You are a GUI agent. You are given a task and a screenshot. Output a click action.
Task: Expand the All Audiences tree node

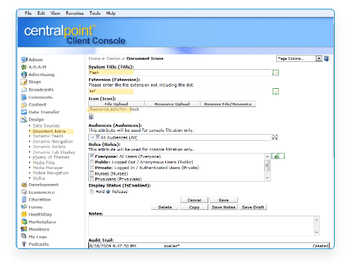92,137
